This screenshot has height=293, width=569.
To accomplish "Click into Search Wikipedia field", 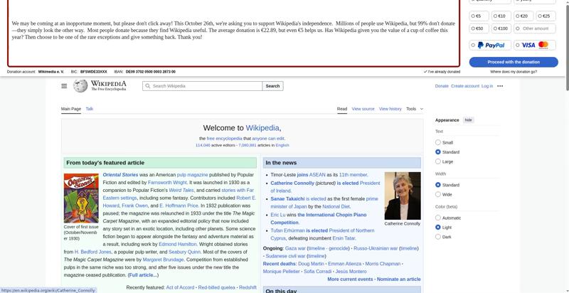I will pos(203,86).
